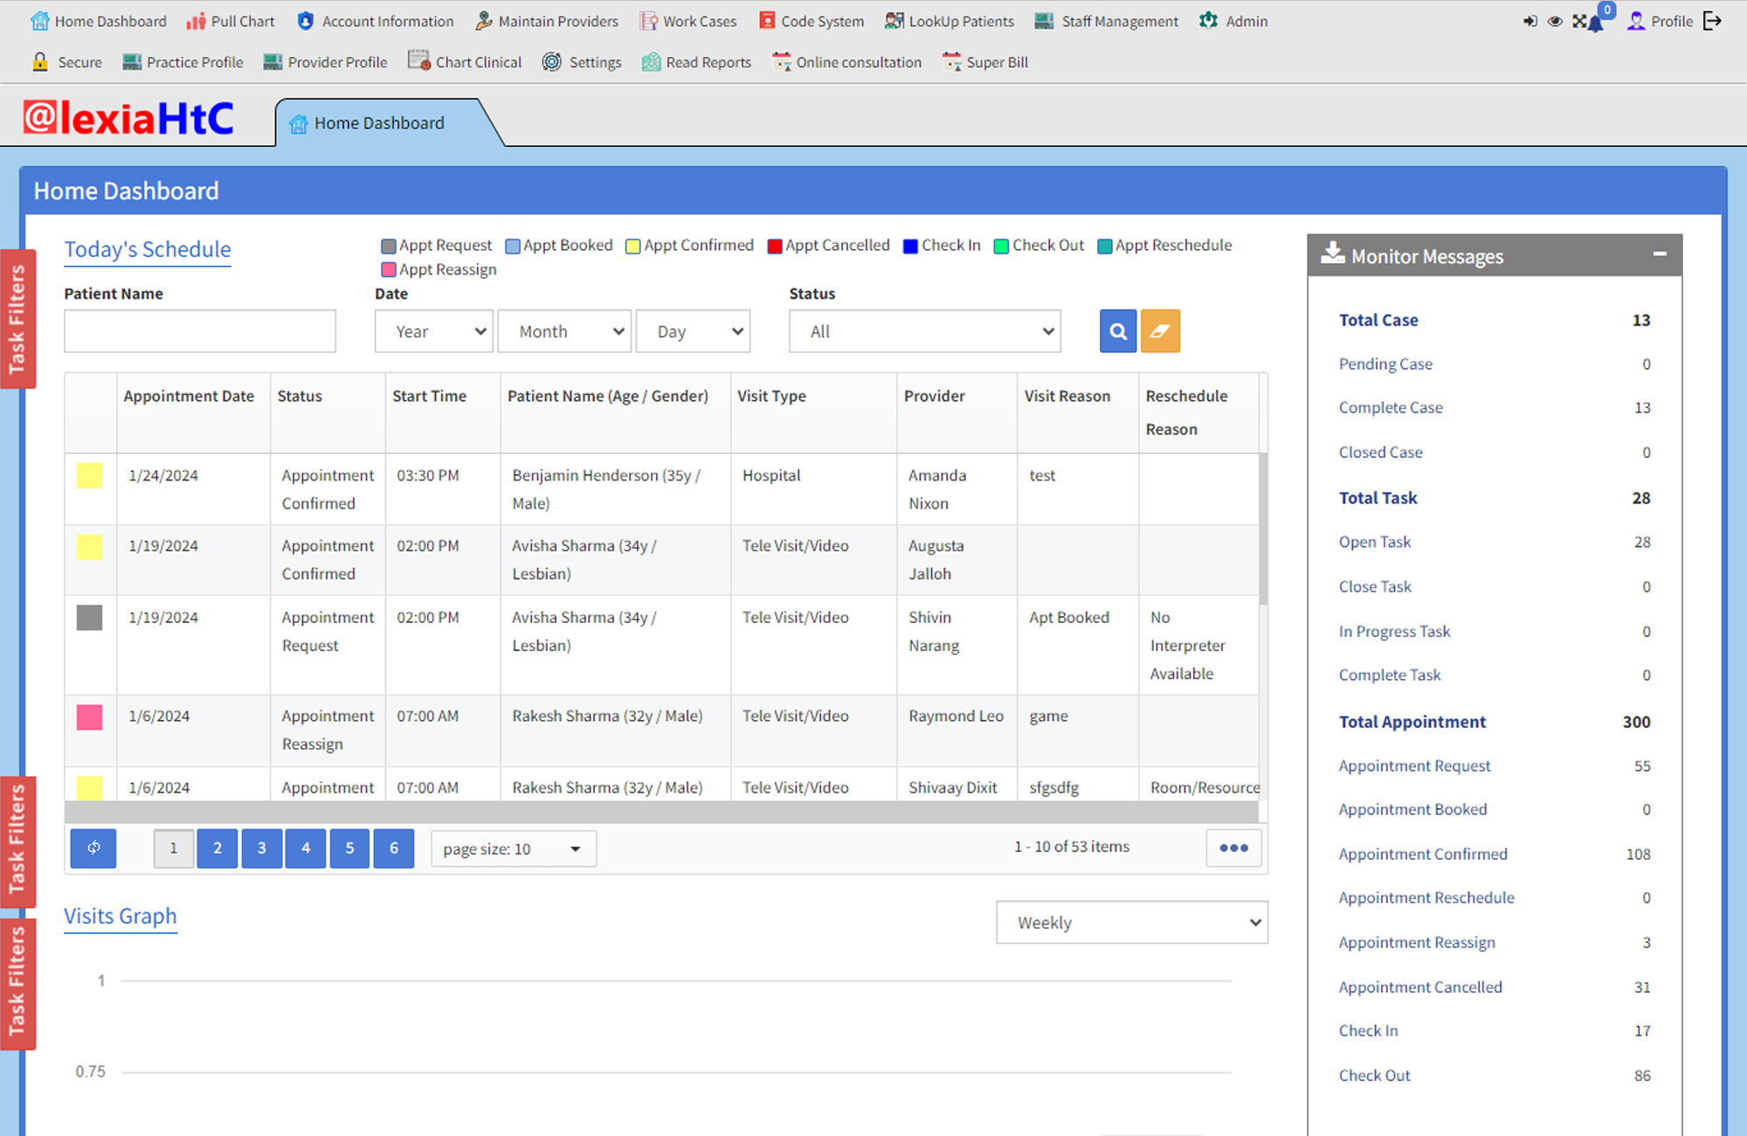
Task: Open Chart Clinical
Action: point(465,62)
